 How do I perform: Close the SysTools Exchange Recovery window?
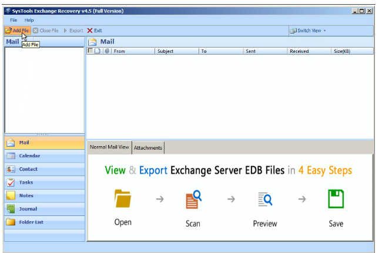(x=370, y=11)
